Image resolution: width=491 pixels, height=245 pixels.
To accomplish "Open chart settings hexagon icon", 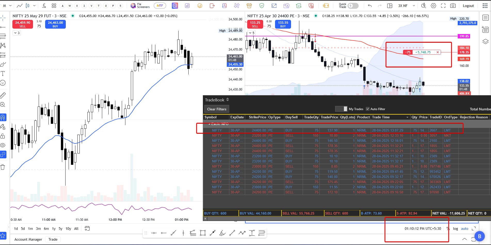I will pyautogui.click(x=433, y=6).
